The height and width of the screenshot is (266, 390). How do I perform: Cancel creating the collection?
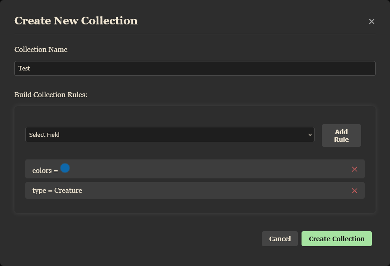pos(279,239)
